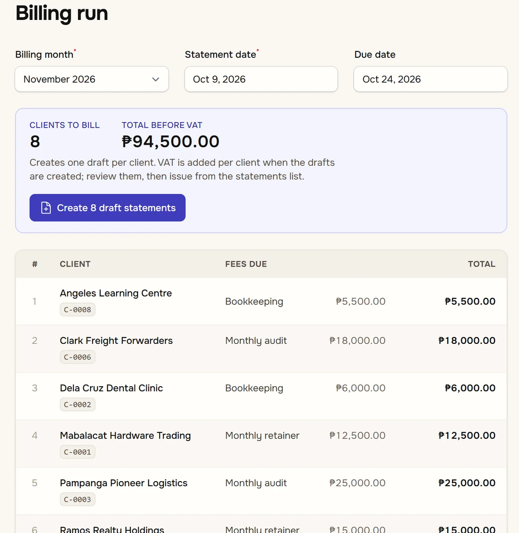Click the C-0001 client code badge
The width and height of the screenshot is (519, 533).
[77, 452]
